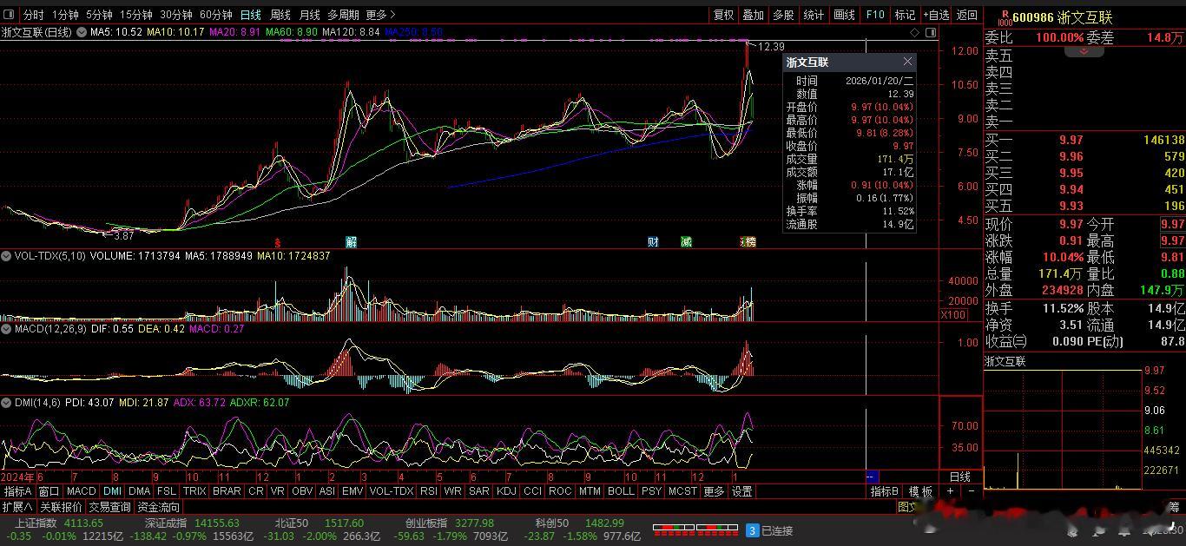Expand the VOL-TDX indicator dropdown
1186x546 pixels.
(6, 256)
